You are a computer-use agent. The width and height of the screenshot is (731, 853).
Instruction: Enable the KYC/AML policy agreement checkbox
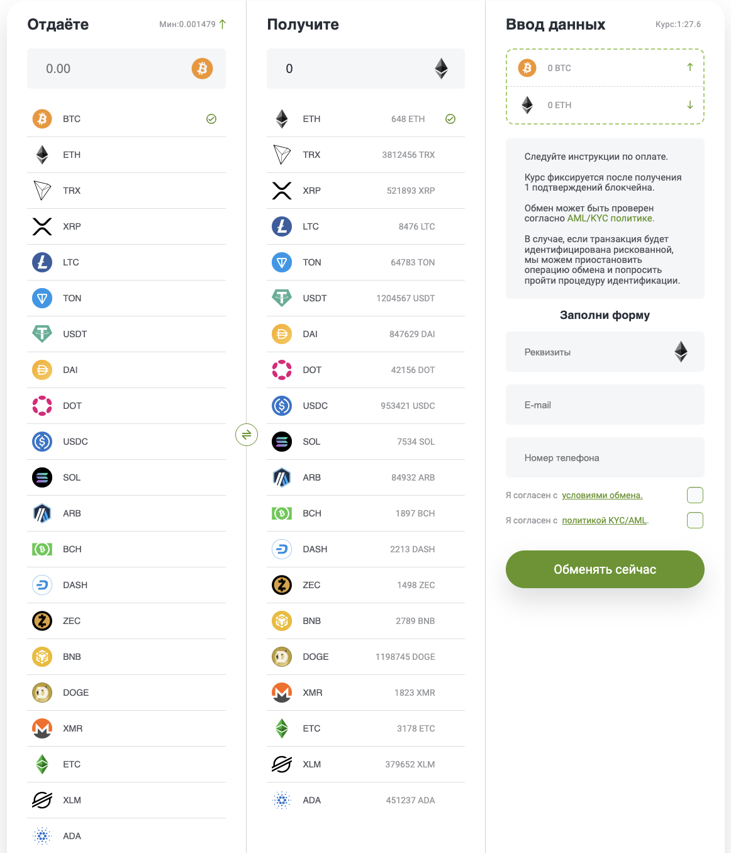coord(695,520)
